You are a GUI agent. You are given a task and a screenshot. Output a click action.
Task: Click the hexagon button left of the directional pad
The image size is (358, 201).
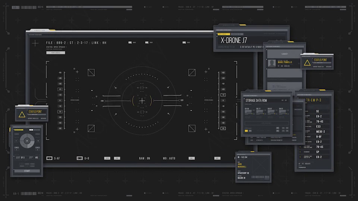coord(16,141)
